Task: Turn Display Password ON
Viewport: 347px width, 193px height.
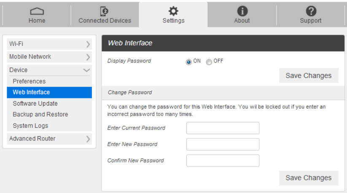Action: click(189, 62)
